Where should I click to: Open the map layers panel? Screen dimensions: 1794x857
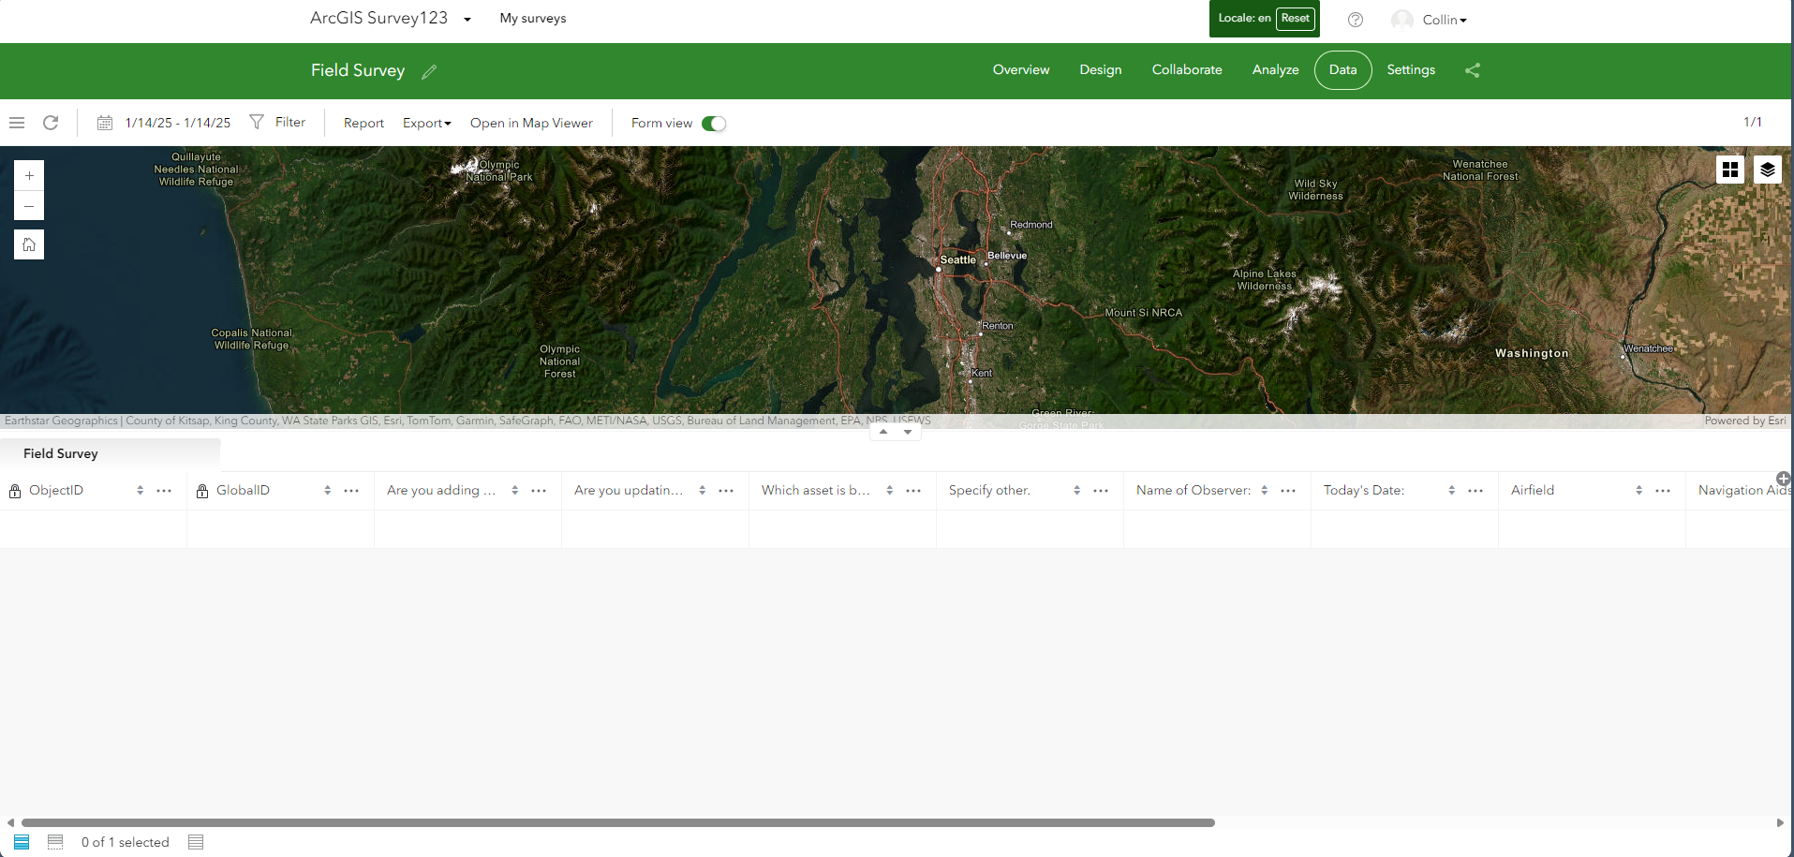[1767, 170]
